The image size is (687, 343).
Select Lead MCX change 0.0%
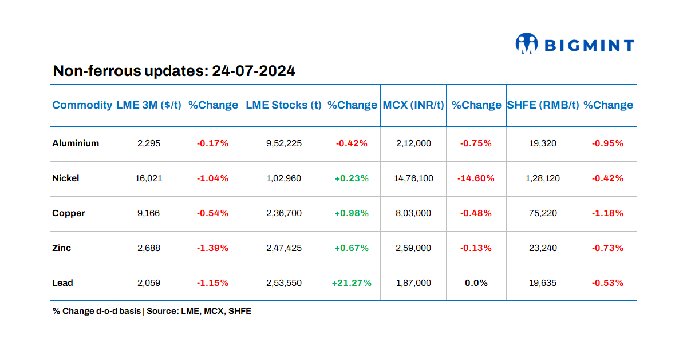476,283
